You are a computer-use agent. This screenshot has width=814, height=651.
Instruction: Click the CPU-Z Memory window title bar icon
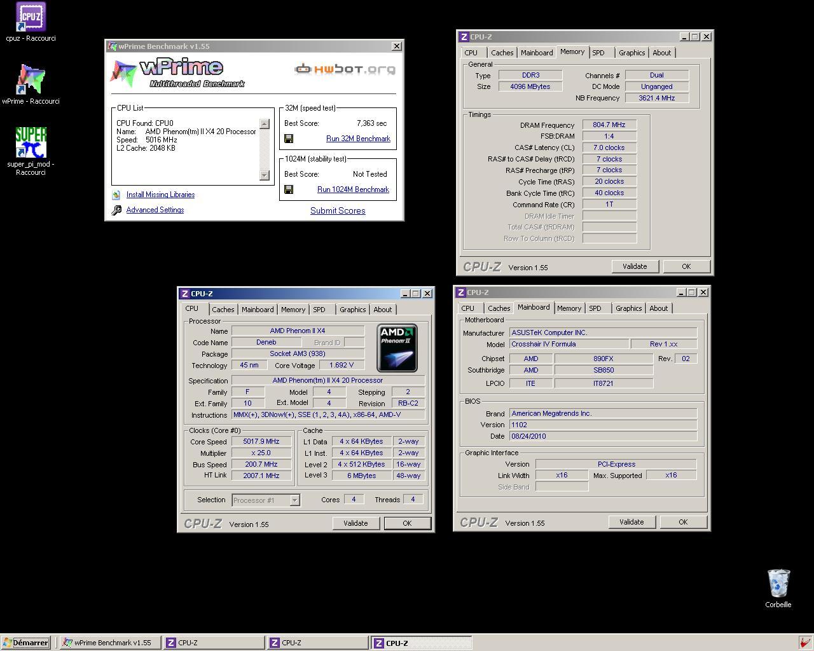(x=464, y=37)
